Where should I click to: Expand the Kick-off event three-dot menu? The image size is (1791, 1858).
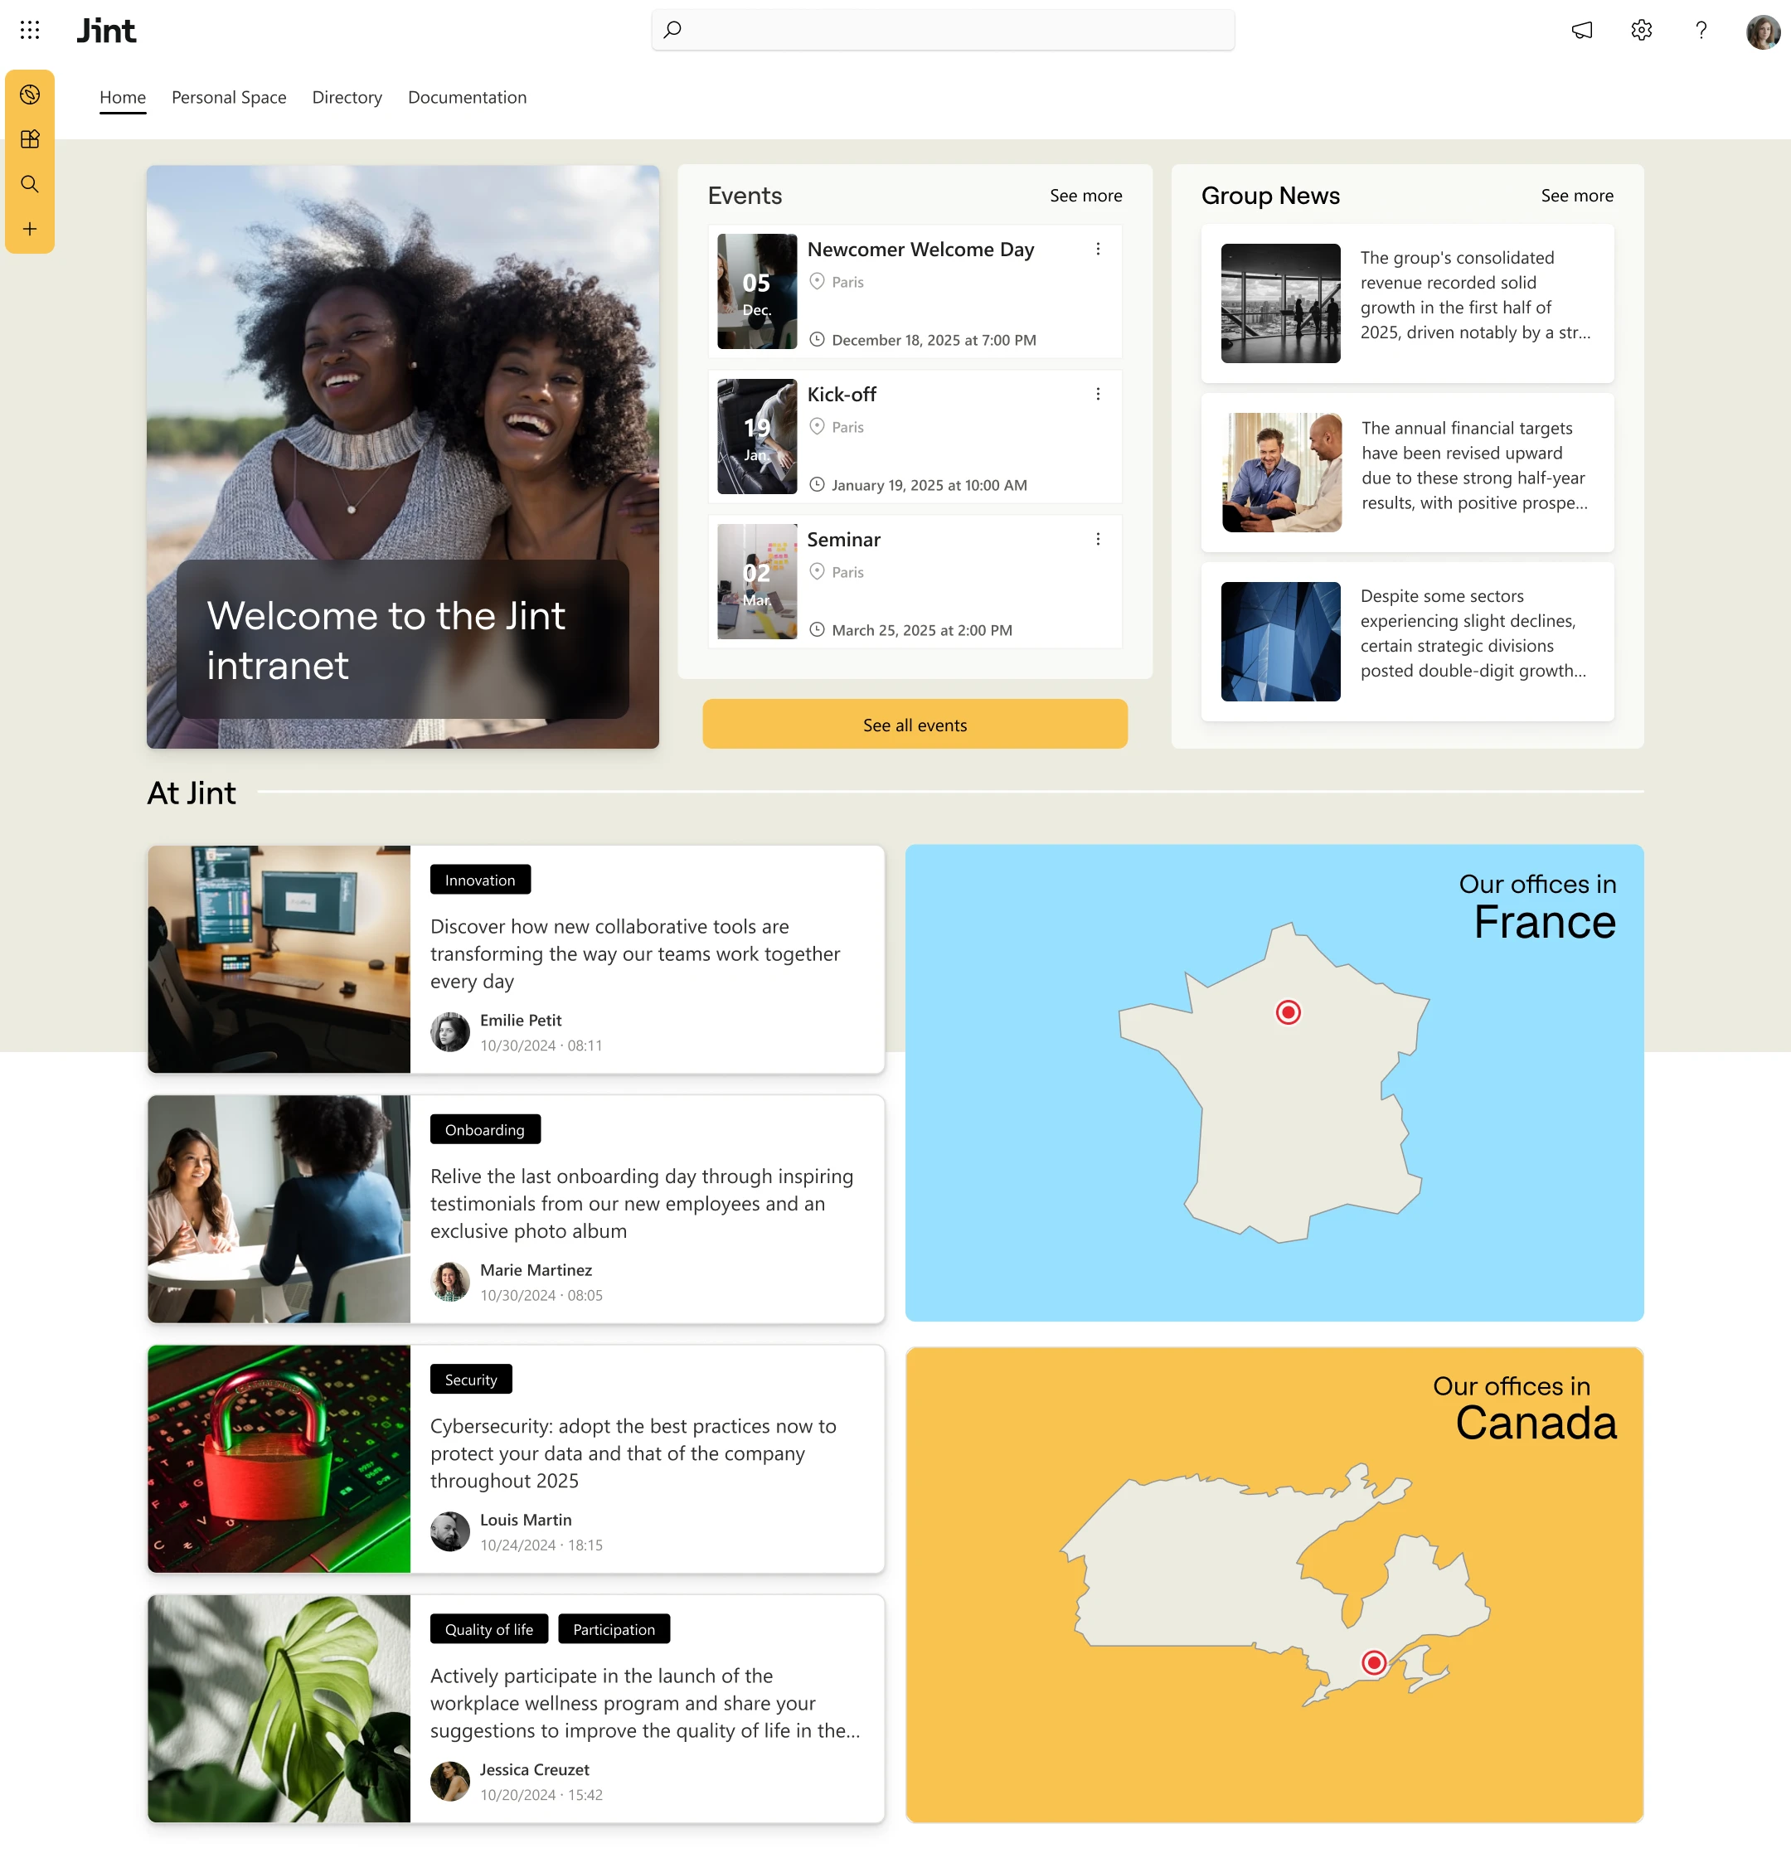tap(1098, 395)
